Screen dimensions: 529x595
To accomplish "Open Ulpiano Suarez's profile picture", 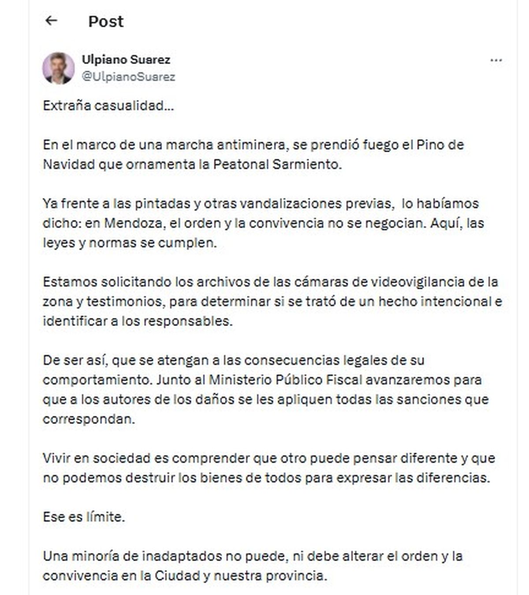I will click(58, 68).
